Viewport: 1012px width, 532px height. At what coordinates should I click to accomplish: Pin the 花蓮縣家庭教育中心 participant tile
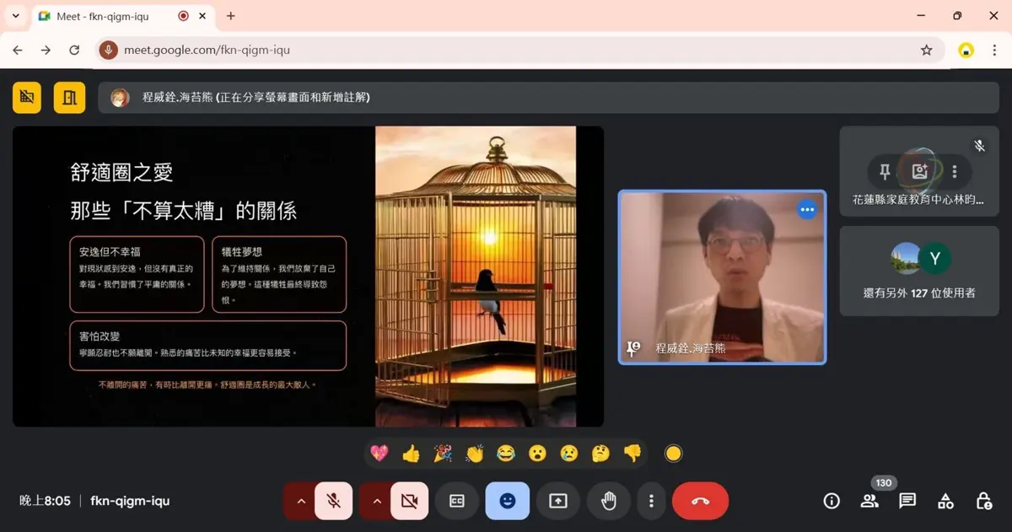point(885,172)
